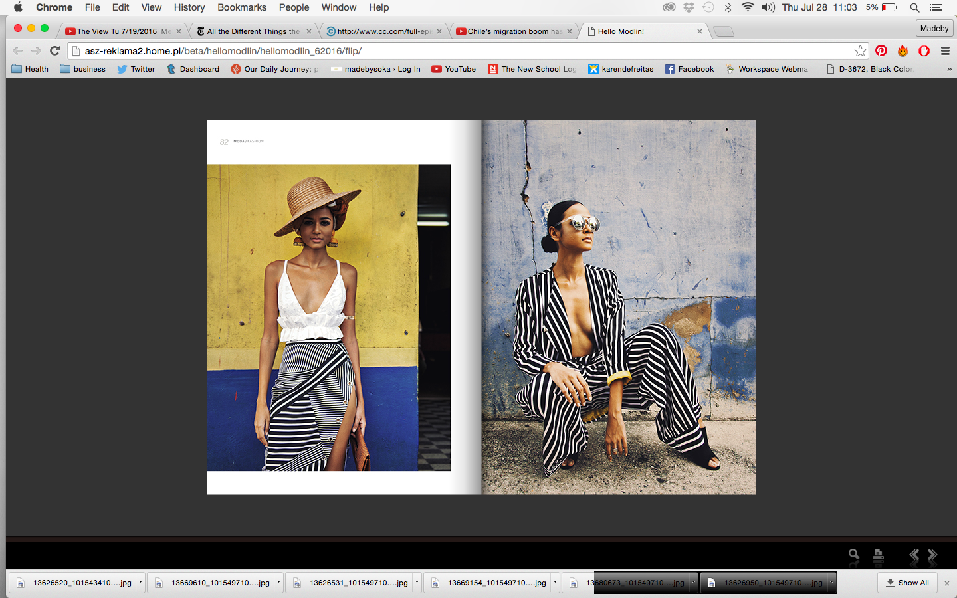Close the Chile's migration boom tab

click(570, 31)
